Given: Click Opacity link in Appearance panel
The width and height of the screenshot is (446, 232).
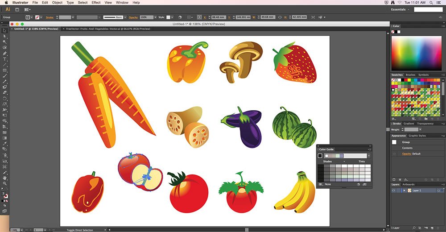Looking at the screenshot, I should (x=407, y=154).
